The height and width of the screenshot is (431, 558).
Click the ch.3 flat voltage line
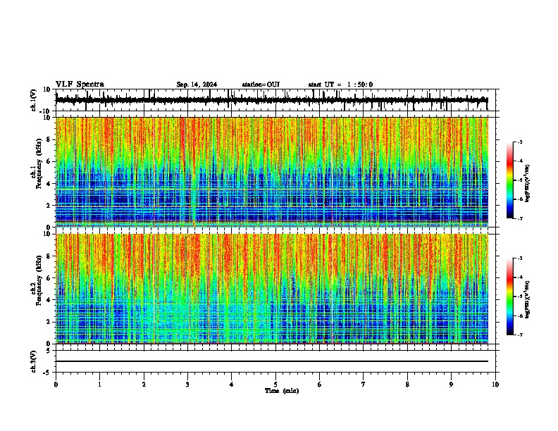click(271, 361)
